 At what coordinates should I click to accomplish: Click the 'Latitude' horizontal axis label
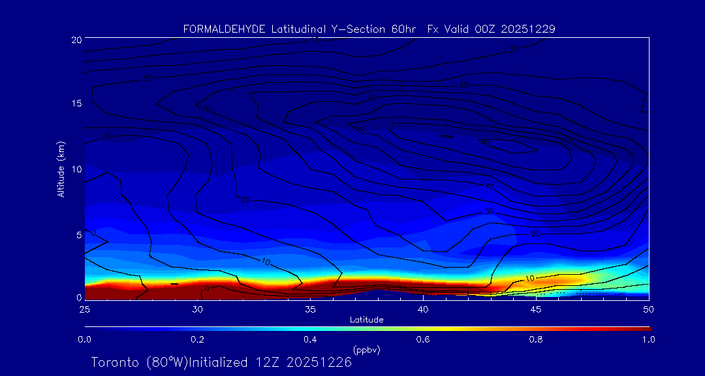(x=366, y=320)
